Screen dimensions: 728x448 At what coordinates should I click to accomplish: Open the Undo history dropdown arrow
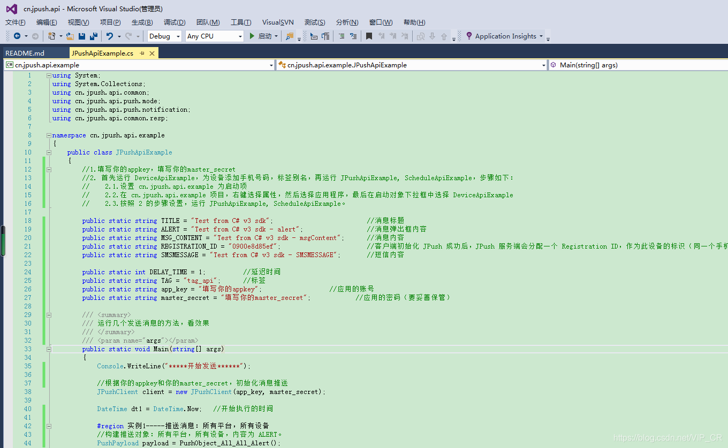click(x=119, y=36)
